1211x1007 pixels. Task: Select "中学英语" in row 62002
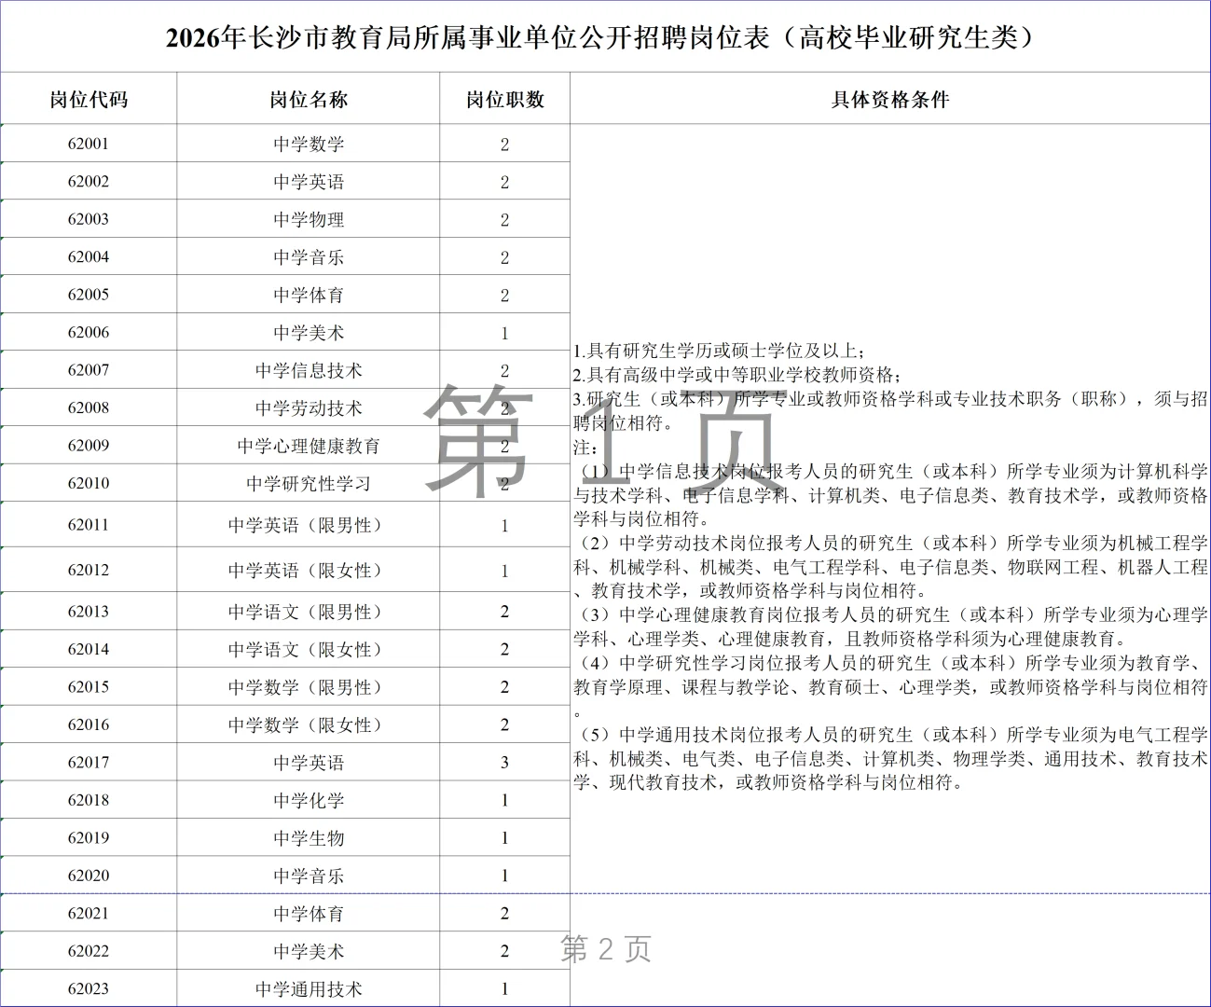pos(309,182)
